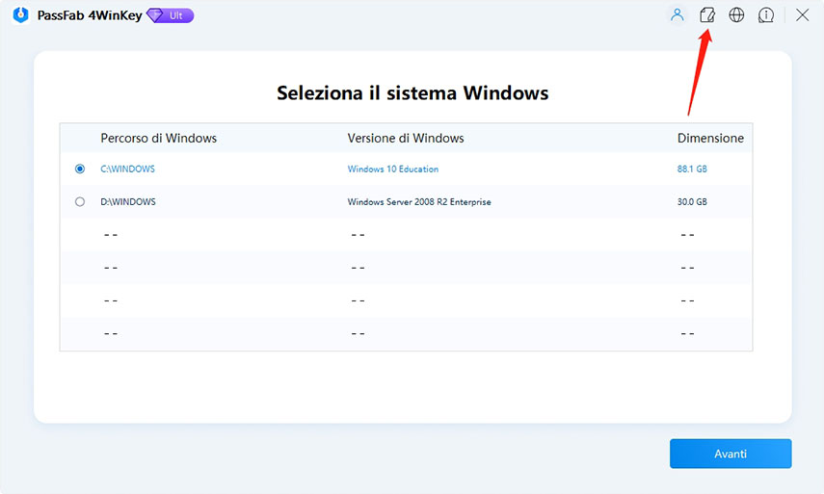Click the C:\WINDOWS path text
Viewport: 824px width, 494px height.
tap(127, 169)
